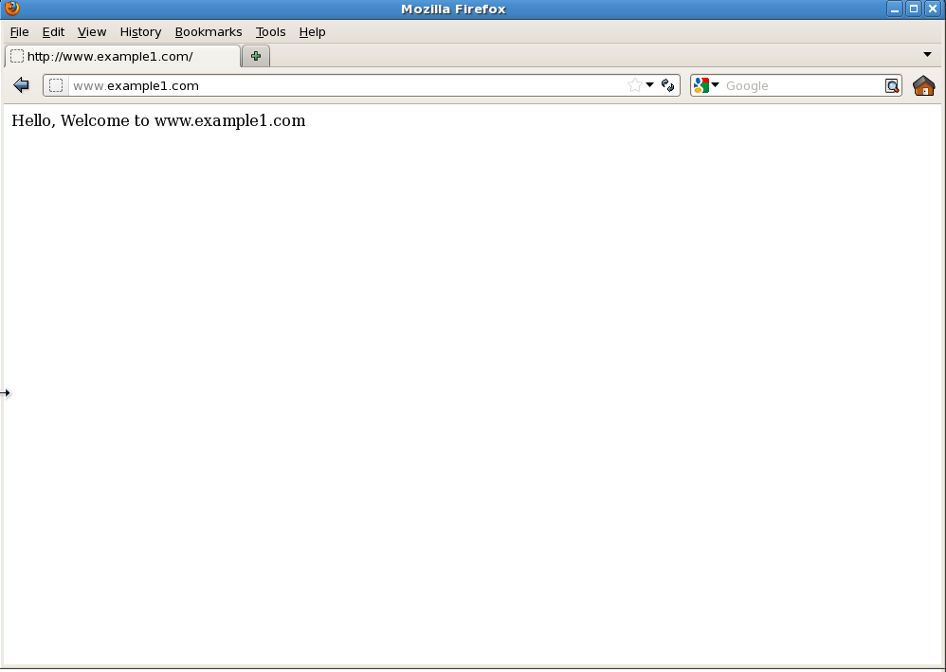This screenshot has height=672, width=946.
Task: Open the History menu
Action: coord(140,32)
